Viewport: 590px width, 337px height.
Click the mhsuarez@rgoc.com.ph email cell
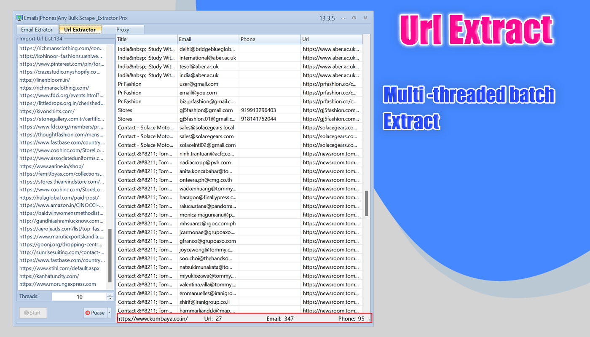tap(208, 223)
